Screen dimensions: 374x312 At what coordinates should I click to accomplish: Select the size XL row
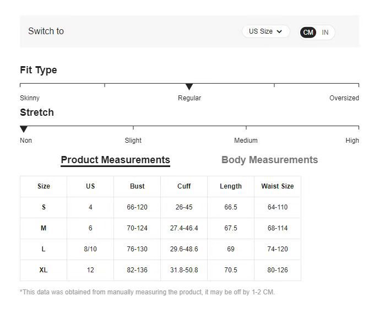click(x=44, y=270)
